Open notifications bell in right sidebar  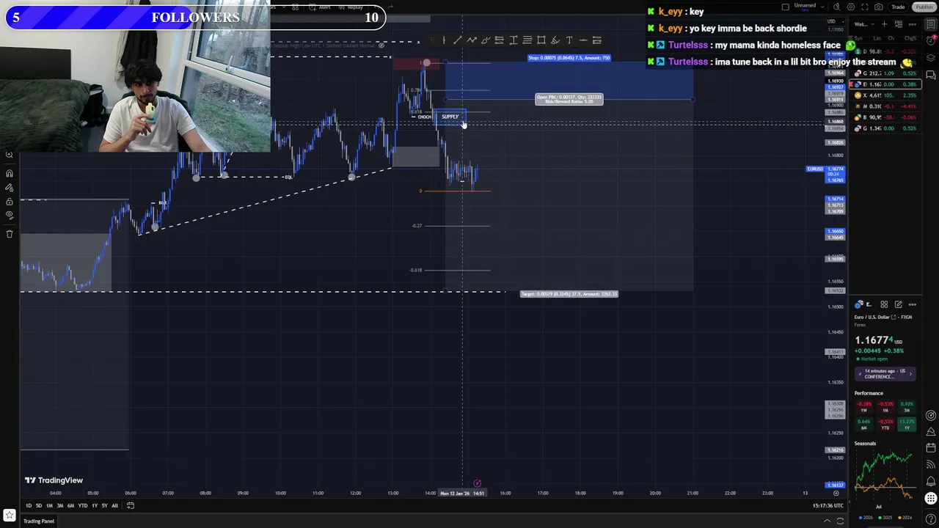(931, 481)
